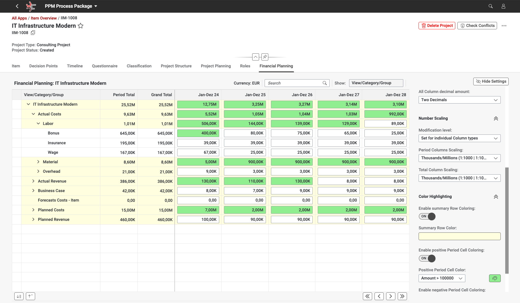
Task: Expand the Material row
Action: 38,162
